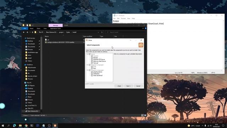Screen dimensions: 227x128
Task: Open Quick access in navigation pane
Action: [31, 38]
